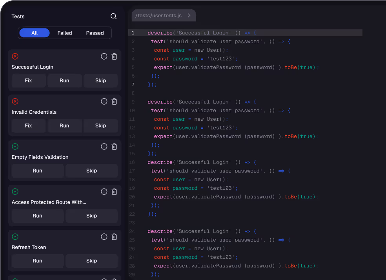Open the /tests/user.tests.js file tab
This screenshot has height=280, width=386.
tap(164, 16)
